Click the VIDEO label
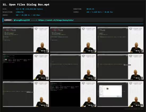This screenshot has height=112, width=146. point(76,12)
